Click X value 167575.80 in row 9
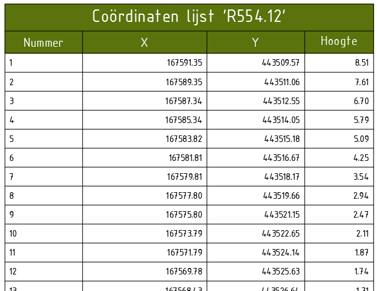 tap(184, 215)
